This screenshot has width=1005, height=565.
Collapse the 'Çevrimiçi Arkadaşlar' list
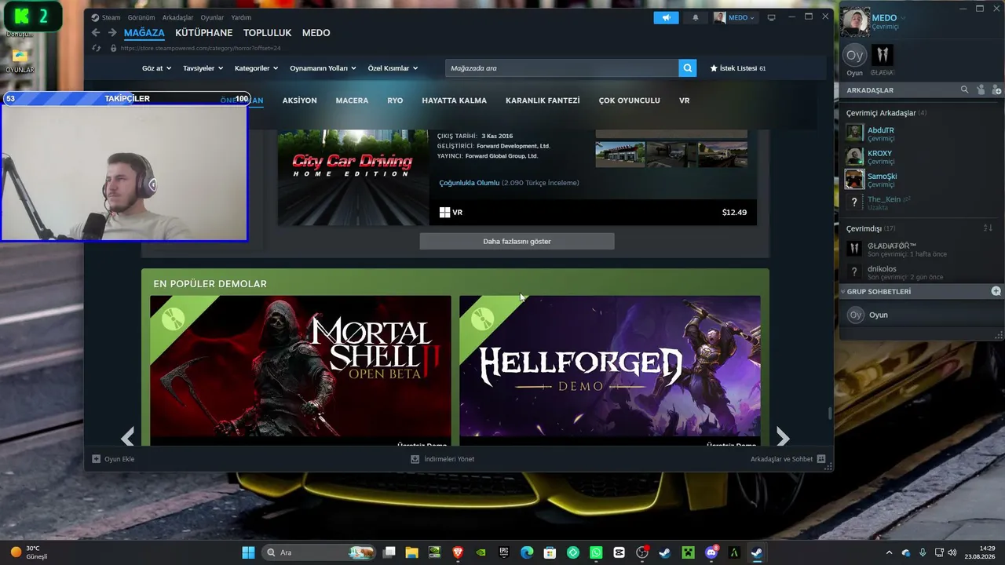(886, 113)
